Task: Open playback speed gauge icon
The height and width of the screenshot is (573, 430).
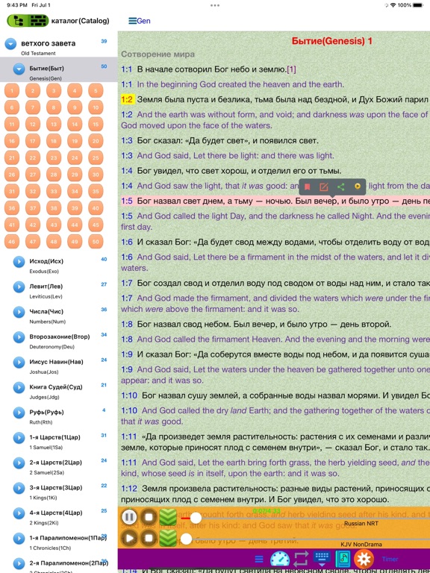Action: (x=280, y=559)
